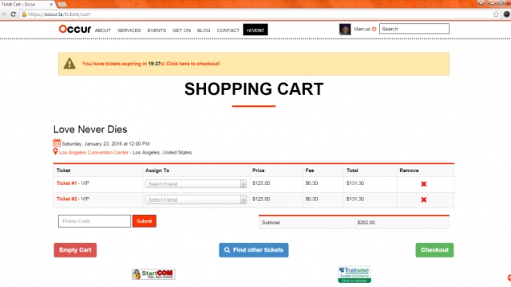Remove Ticket #1 with red X icon
This screenshot has height=287, width=511.
tap(423, 184)
